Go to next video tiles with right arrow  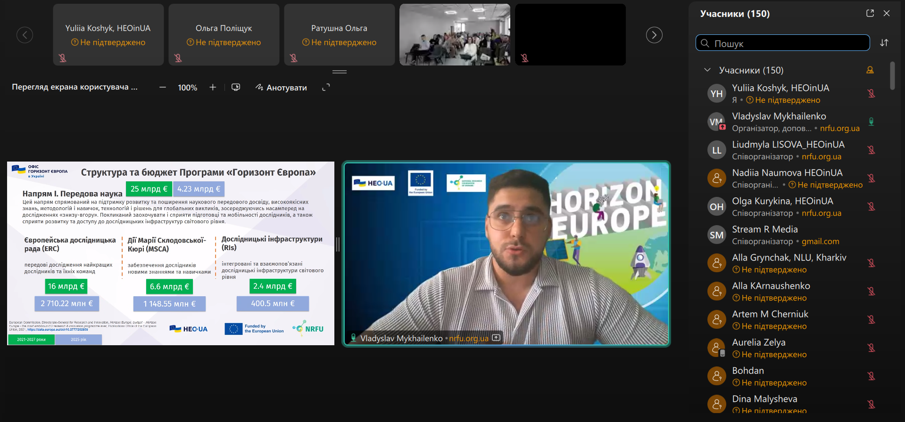[x=654, y=35]
